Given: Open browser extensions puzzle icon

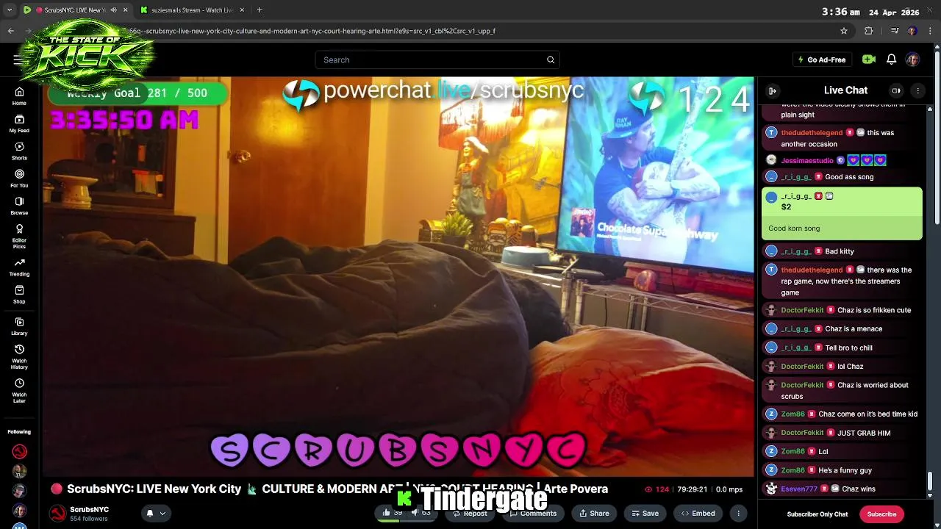Looking at the screenshot, I should [x=868, y=31].
